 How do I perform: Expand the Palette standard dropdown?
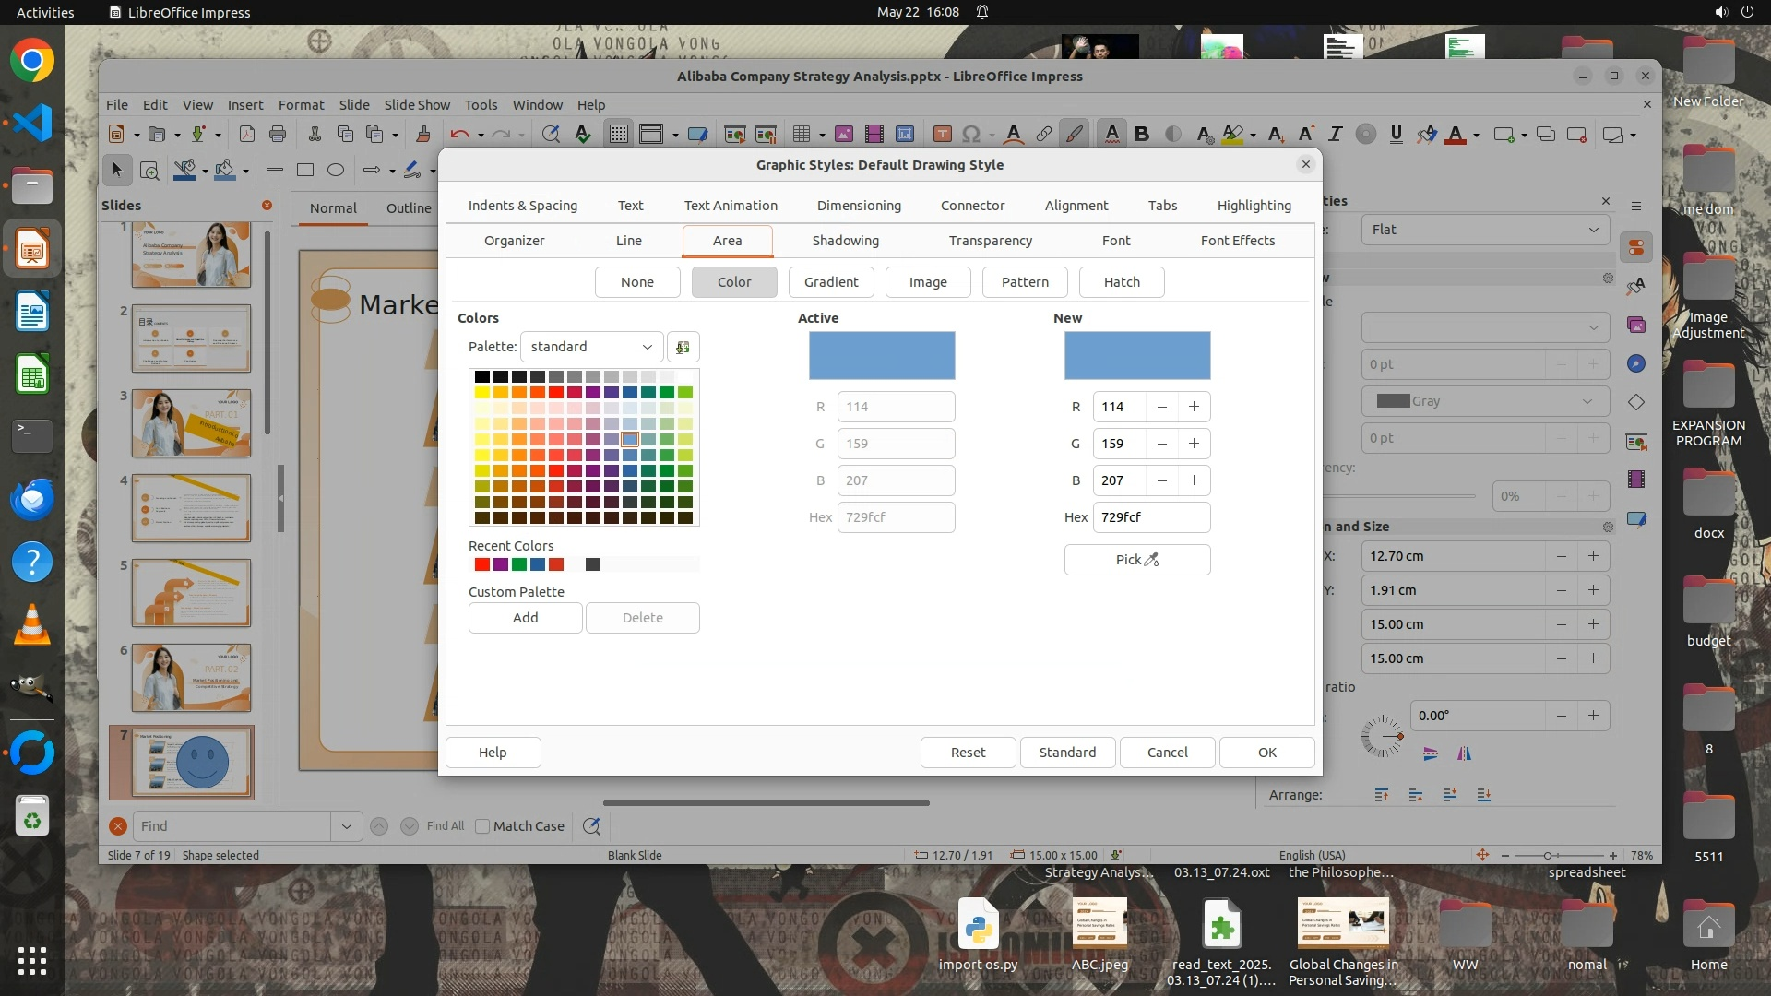pyautogui.click(x=591, y=347)
